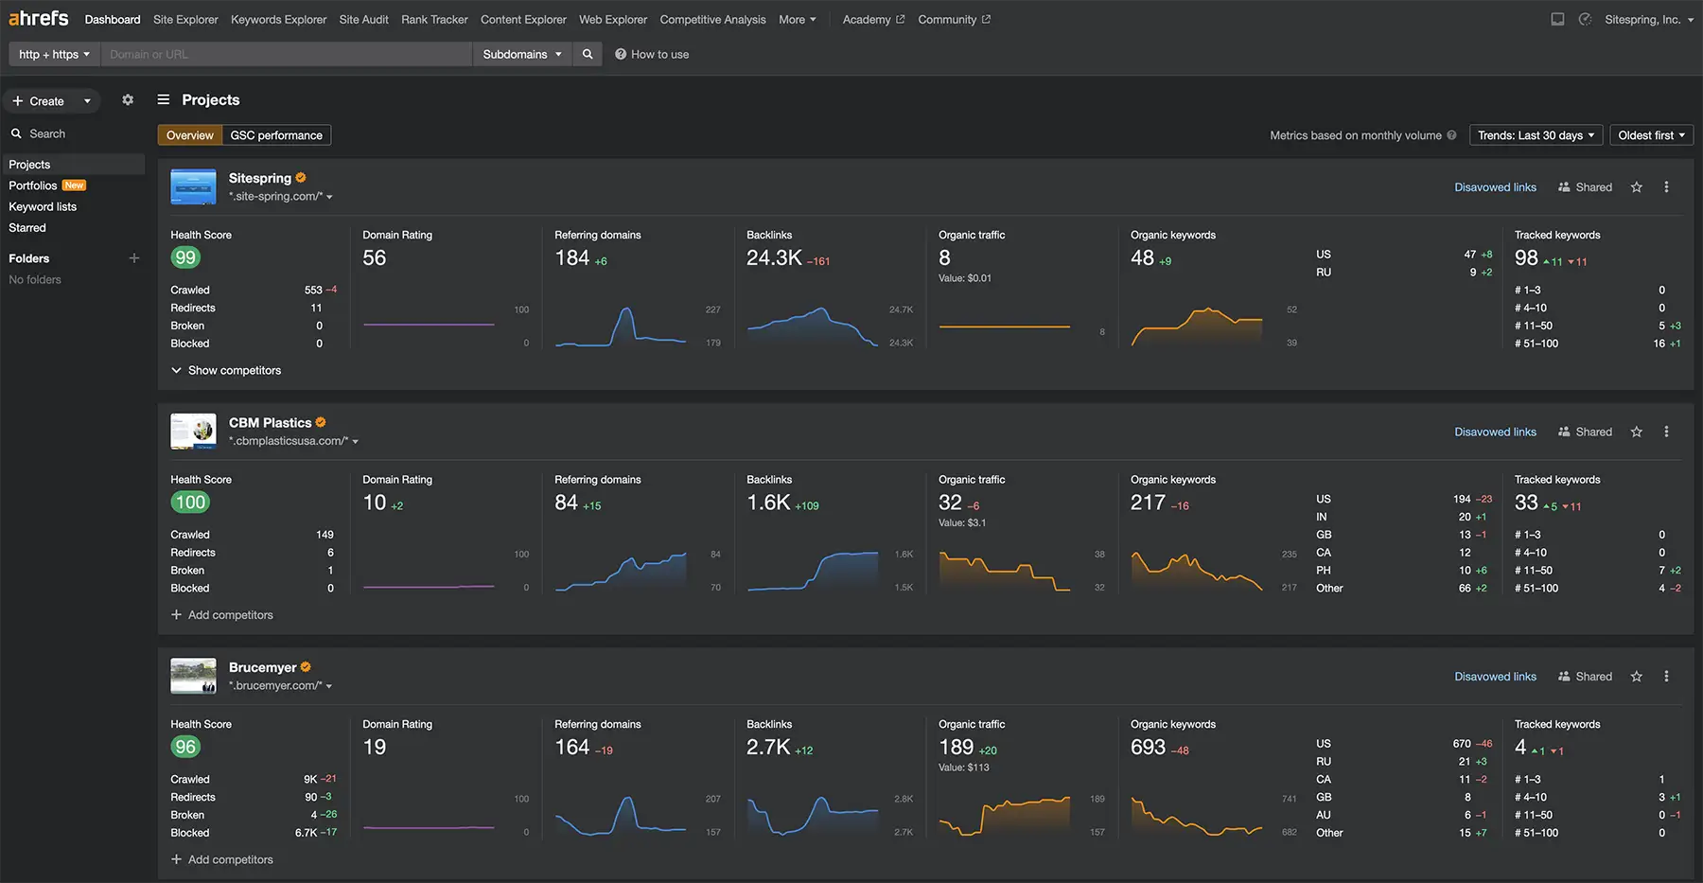Click the CBM Plastics verified badge

tap(321, 422)
